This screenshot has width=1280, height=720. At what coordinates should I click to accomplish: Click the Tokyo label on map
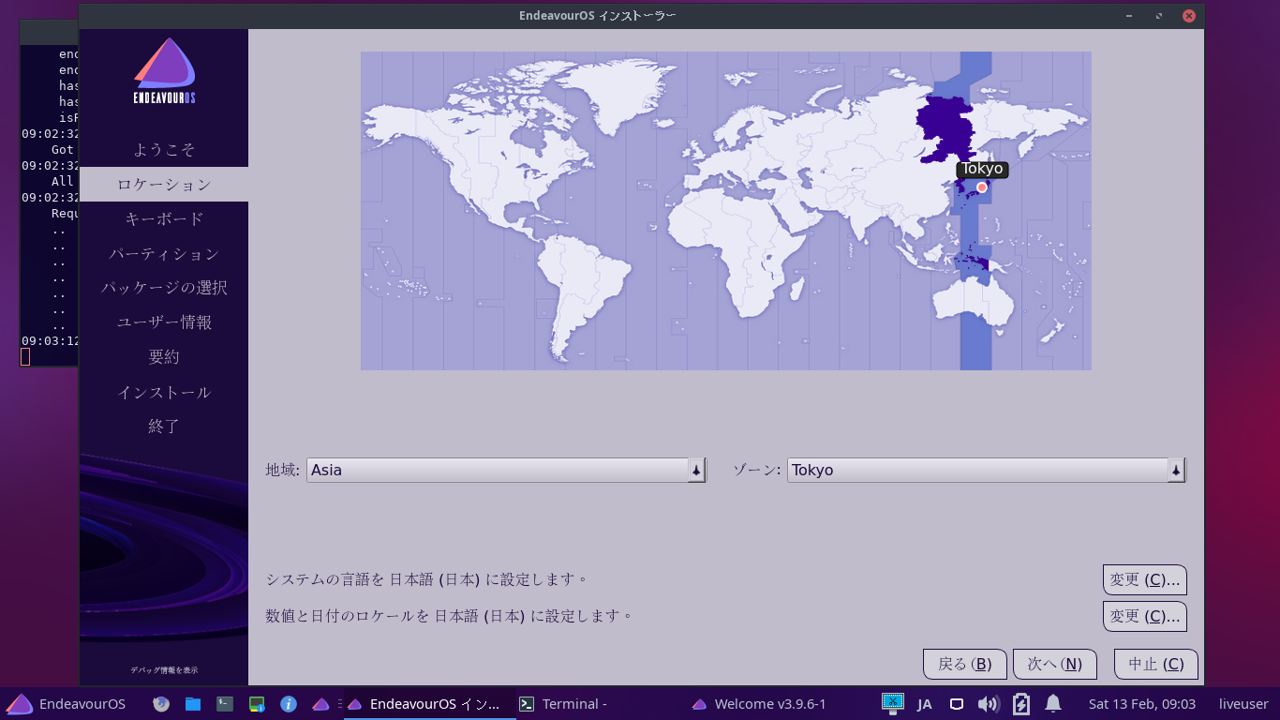click(x=982, y=169)
